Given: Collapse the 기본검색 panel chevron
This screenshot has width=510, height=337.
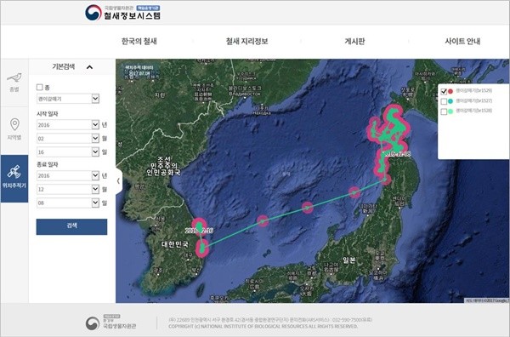Looking at the screenshot, I should pyautogui.click(x=90, y=67).
